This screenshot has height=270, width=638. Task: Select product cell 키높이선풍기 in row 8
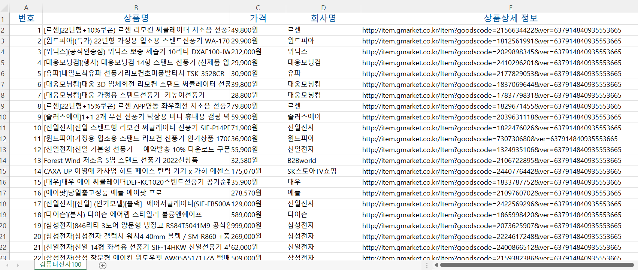coord(136,95)
